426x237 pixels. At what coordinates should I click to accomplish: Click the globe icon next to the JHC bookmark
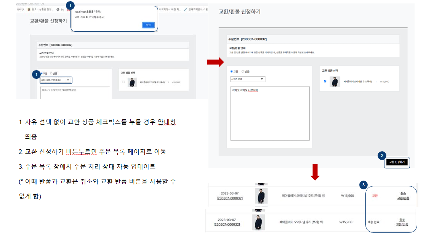click(57, 9)
